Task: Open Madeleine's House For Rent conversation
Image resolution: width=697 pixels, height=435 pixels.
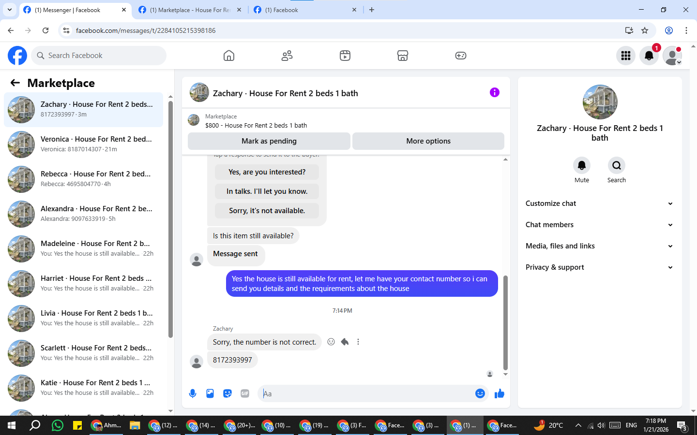Action: coord(84,248)
